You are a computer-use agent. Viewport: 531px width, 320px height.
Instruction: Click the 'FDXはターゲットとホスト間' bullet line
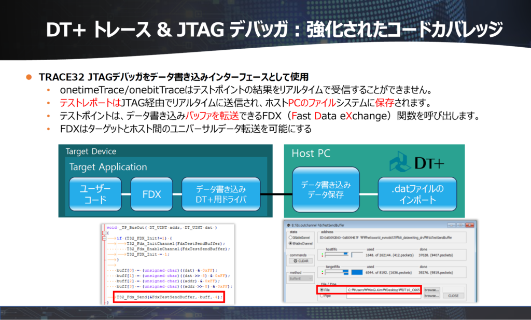tap(186, 129)
